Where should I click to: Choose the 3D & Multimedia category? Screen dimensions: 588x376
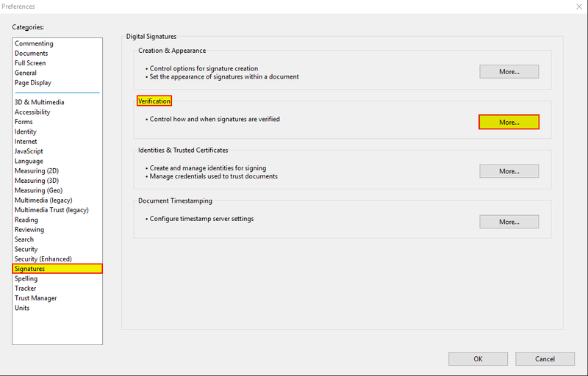coord(40,102)
